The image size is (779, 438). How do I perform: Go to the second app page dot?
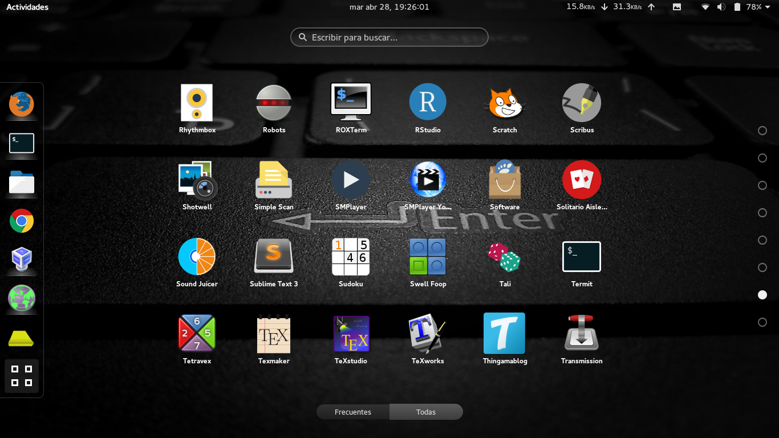point(762,158)
